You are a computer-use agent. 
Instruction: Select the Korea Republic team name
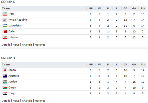click(18, 20)
